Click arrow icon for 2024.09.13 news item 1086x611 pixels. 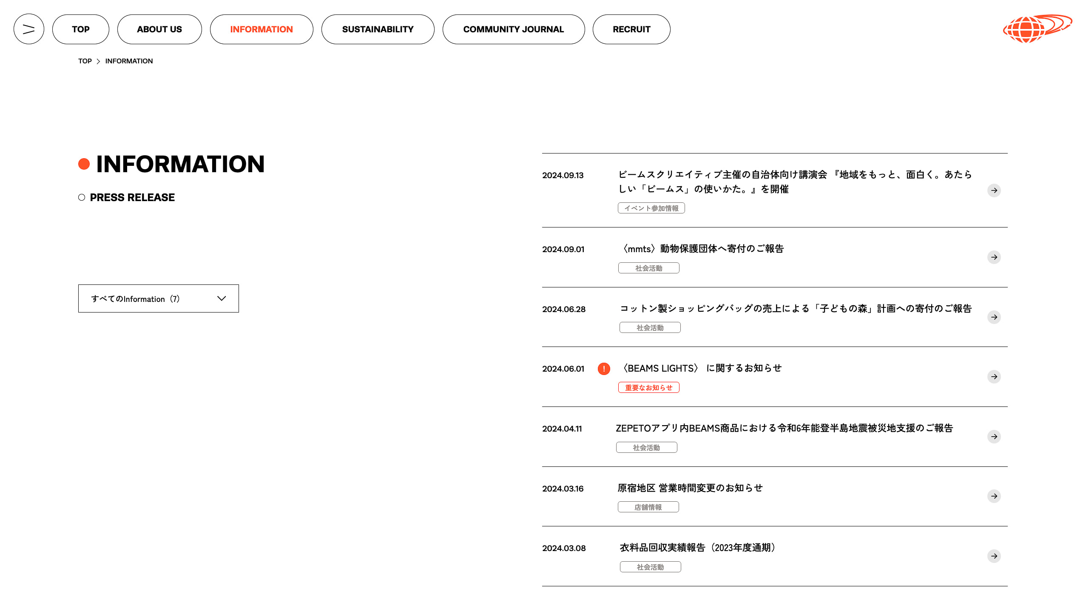pyautogui.click(x=994, y=190)
